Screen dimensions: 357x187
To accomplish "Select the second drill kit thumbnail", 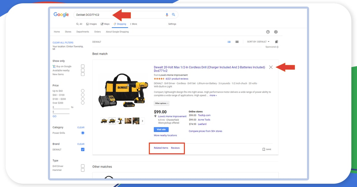I will (112, 121).
